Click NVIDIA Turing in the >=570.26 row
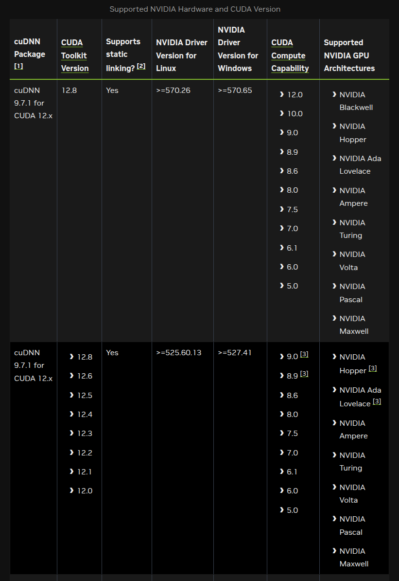 (352, 229)
